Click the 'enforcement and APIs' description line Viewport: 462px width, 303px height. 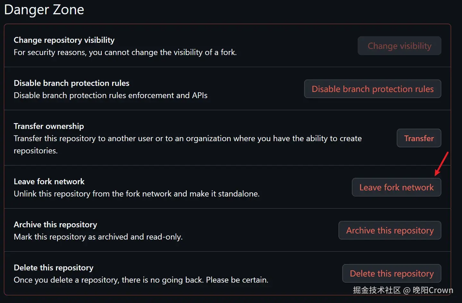point(110,95)
